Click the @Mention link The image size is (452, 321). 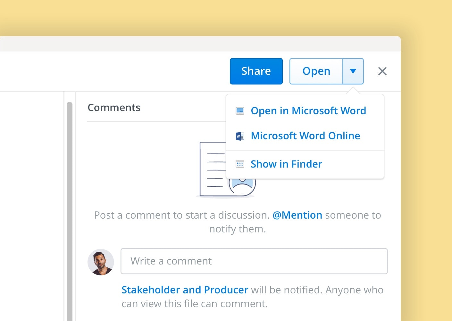click(297, 215)
